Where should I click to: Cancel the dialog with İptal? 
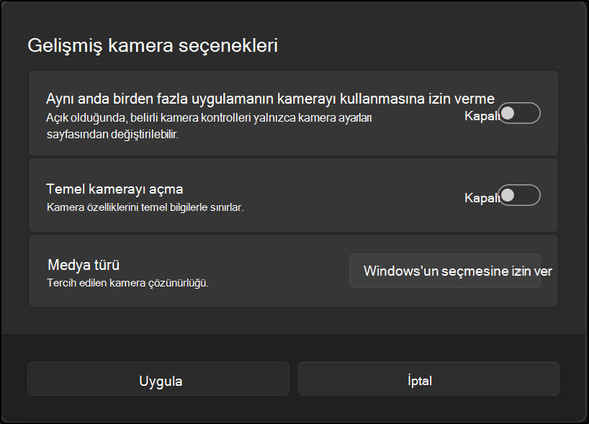pos(428,379)
